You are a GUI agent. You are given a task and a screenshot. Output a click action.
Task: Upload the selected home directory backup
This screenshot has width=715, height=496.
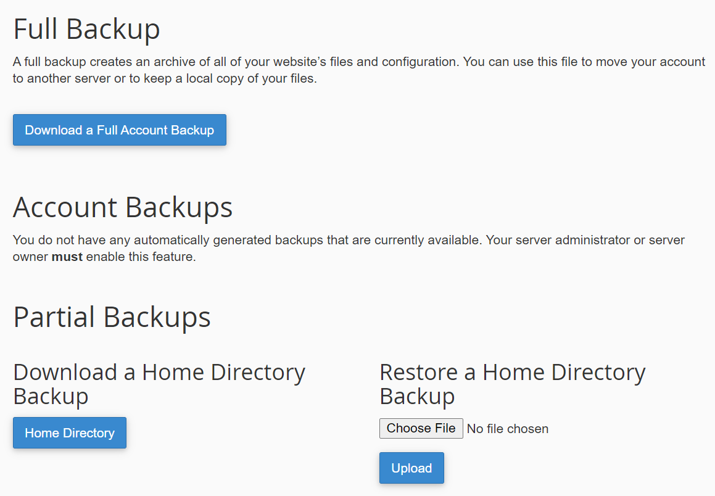coord(411,468)
